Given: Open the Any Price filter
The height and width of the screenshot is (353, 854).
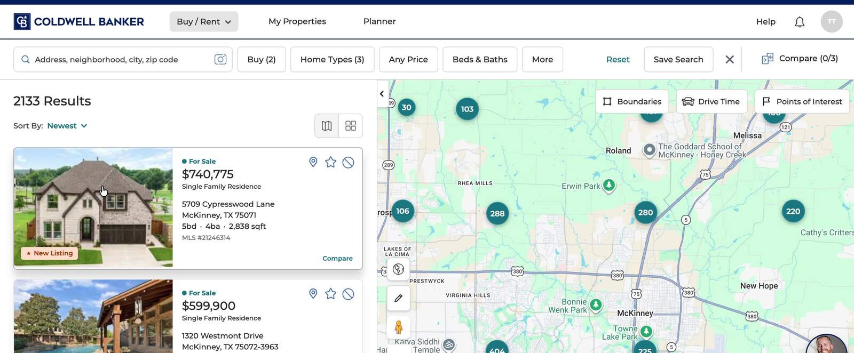Looking at the screenshot, I should click(408, 59).
